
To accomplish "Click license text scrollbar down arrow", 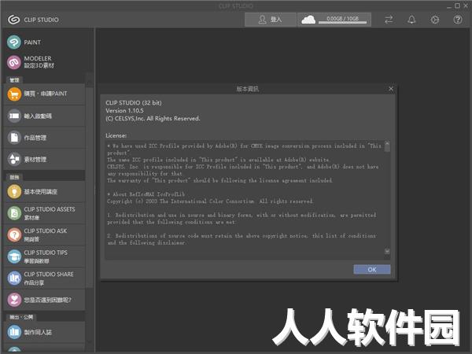I will pos(387,252).
